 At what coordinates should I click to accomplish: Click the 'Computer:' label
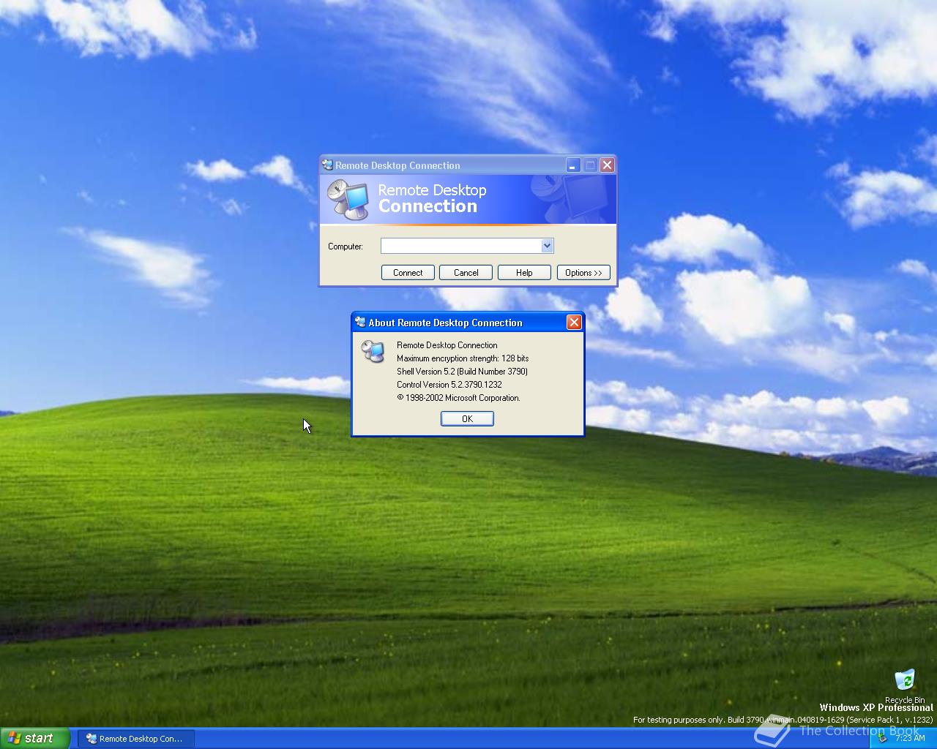[x=346, y=246]
